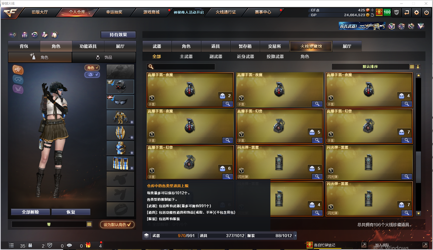Click the 持有效果 button
Screen dimensions: 433x250
[118, 35]
